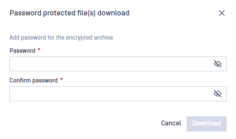Close the password protected download dialog
The width and height of the screenshot is (236, 139).
[x=222, y=13]
